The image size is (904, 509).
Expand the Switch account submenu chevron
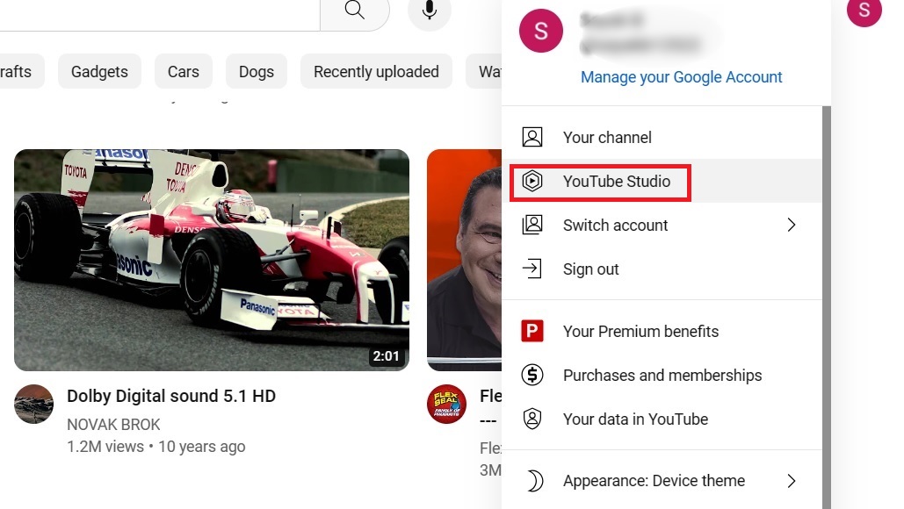click(792, 225)
